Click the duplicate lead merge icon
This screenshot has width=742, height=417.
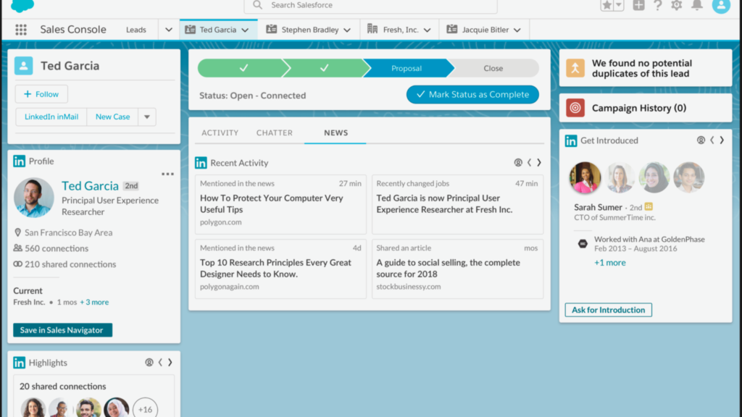[575, 68]
